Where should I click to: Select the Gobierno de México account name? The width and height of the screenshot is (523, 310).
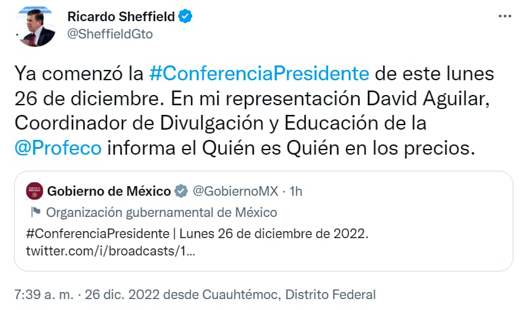tap(110, 191)
